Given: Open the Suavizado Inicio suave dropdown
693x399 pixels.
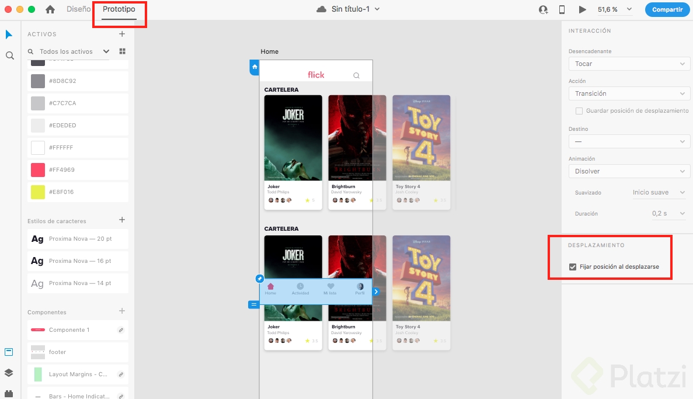Looking at the screenshot, I should [659, 192].
